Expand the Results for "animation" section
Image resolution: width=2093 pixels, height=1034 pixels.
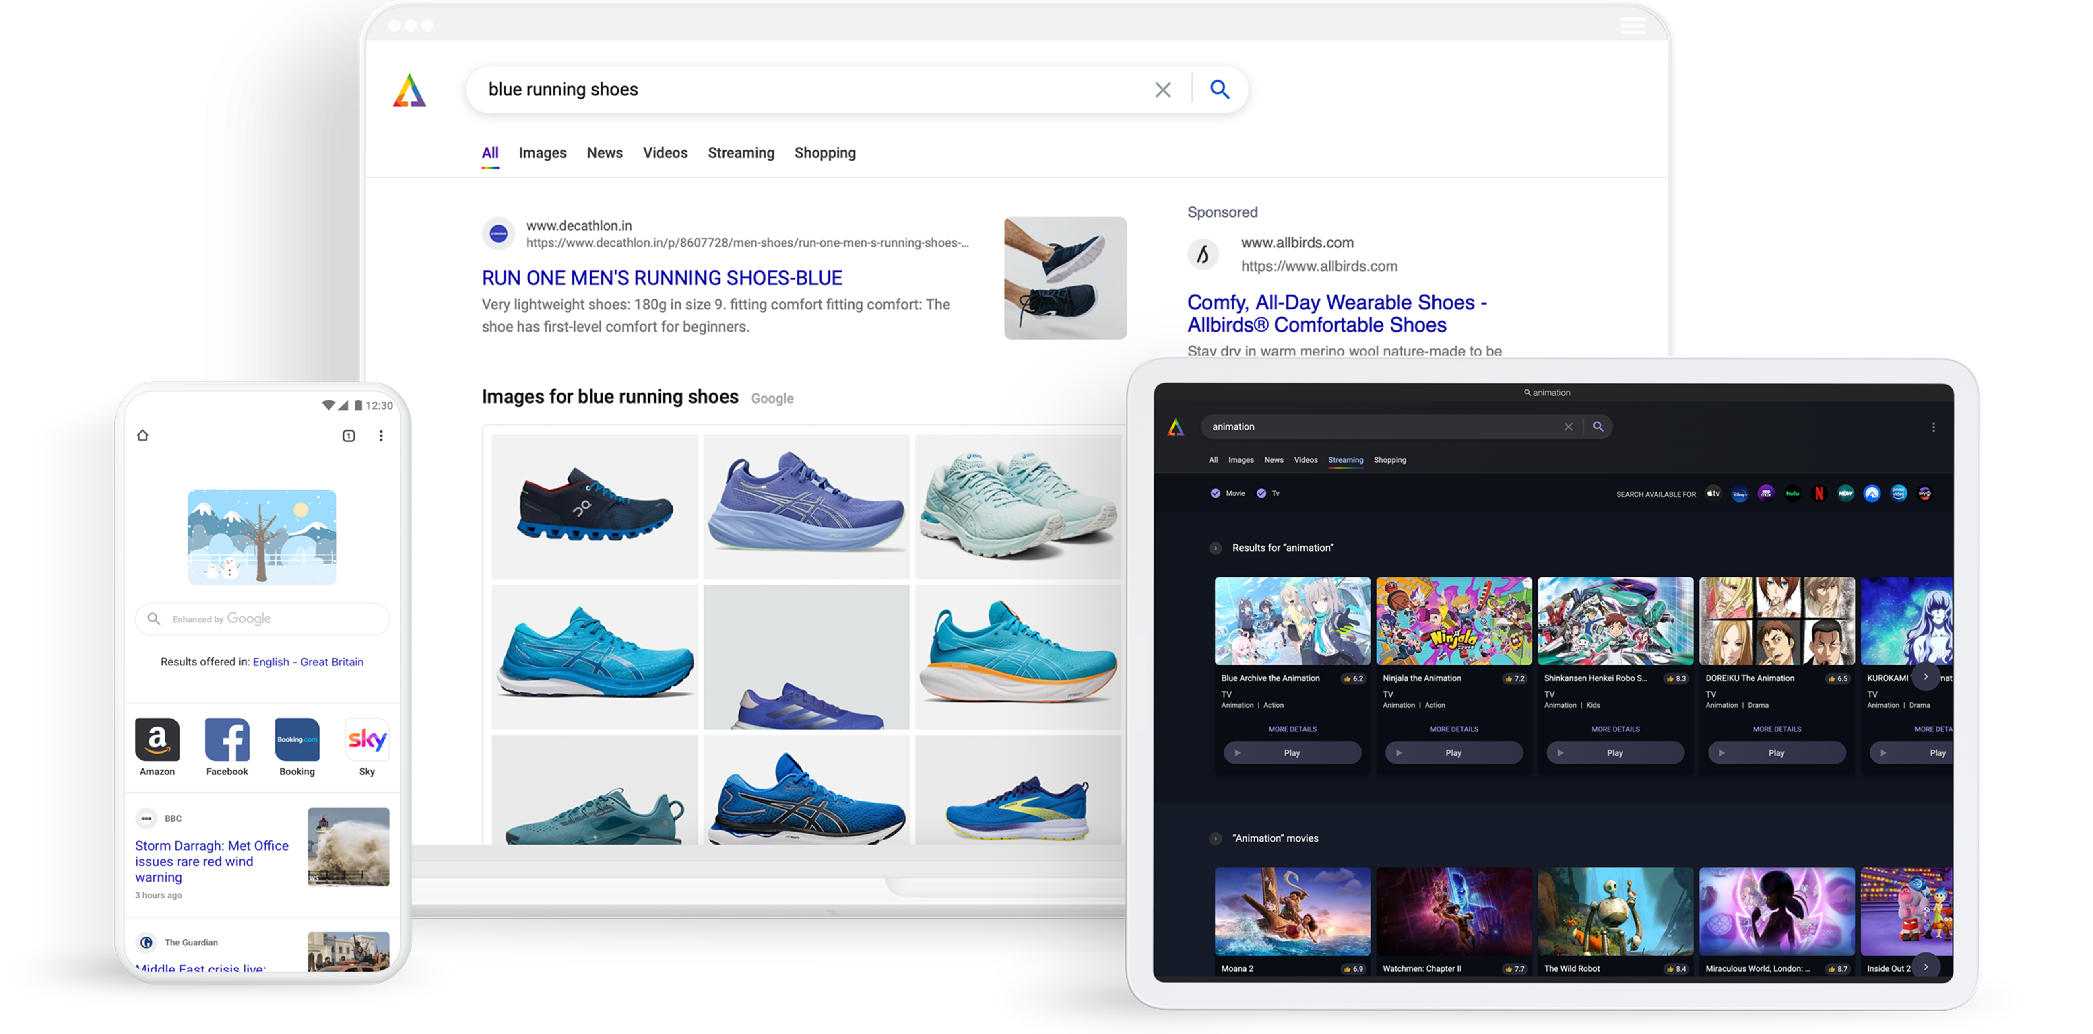[1216, 548]
